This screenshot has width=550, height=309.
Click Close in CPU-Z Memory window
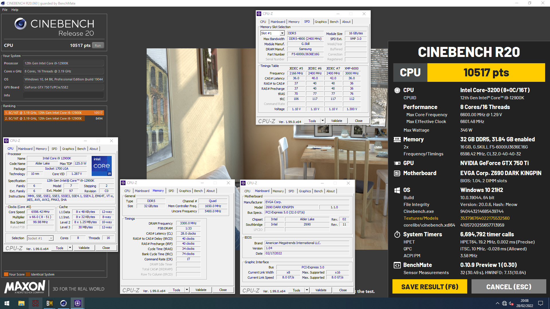click(x=223, y=290)
